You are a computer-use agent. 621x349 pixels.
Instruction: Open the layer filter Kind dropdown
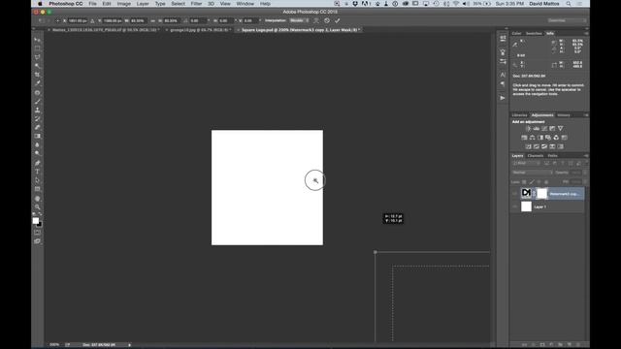(525, 164)
